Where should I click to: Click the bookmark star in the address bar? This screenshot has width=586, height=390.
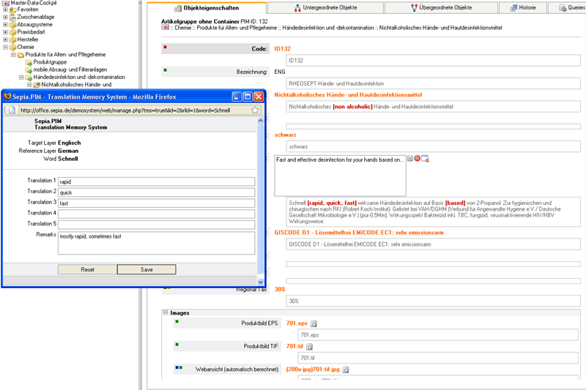(x=255, y=110)
